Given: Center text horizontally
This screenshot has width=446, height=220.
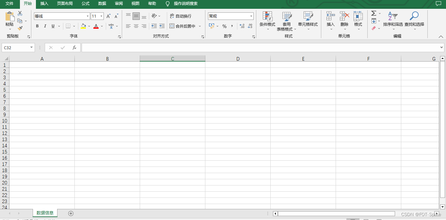Looking at the screenshot, I should pos(136,26).
